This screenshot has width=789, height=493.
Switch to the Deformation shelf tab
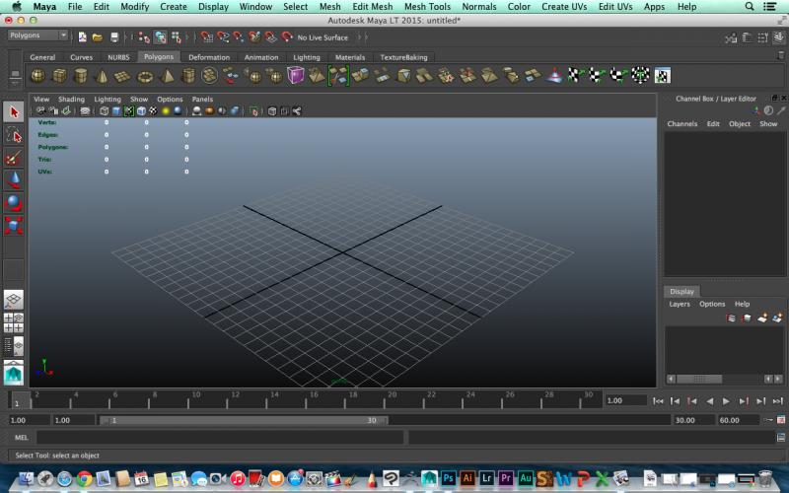click(209, 57)
